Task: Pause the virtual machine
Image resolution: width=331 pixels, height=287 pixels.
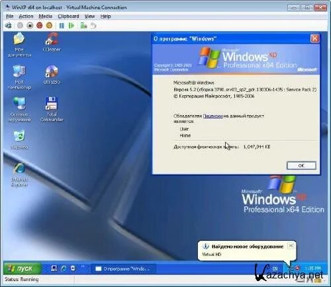Action: pyautogui.click(x=62, y=26)
